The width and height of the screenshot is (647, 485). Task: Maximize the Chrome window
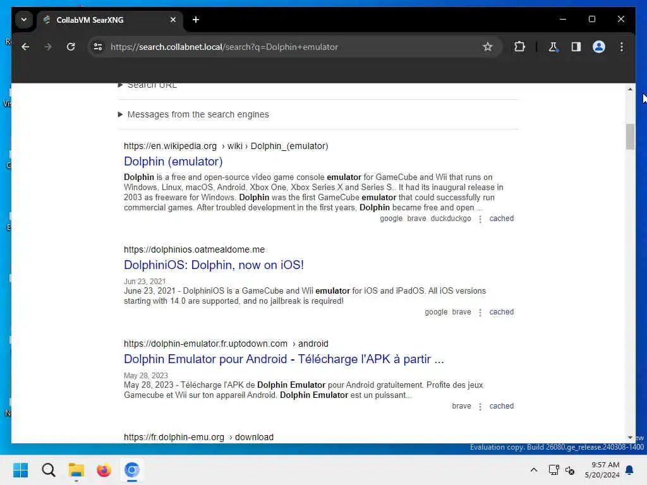591,20
